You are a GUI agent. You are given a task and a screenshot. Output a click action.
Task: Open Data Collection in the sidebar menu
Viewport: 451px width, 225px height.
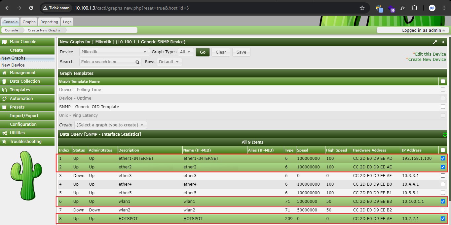coord(25,81)
